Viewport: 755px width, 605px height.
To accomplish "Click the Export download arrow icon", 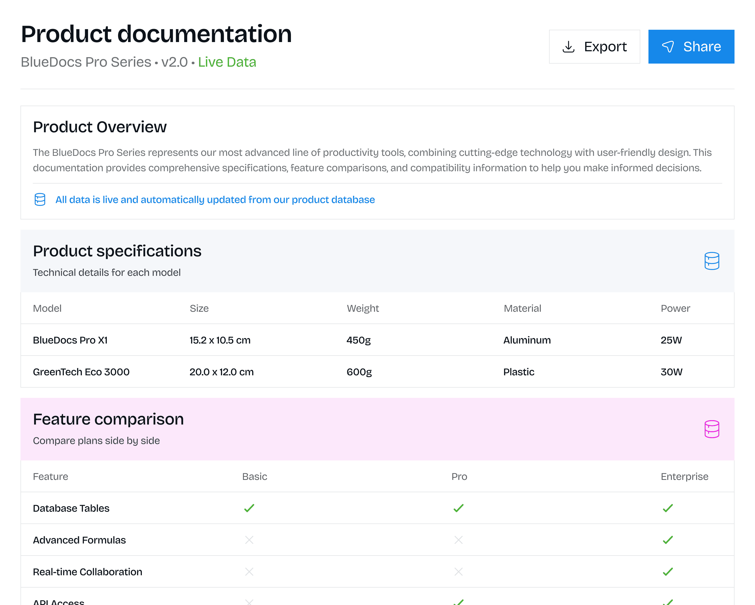I will pyautogui.click(x=568, y=47).
